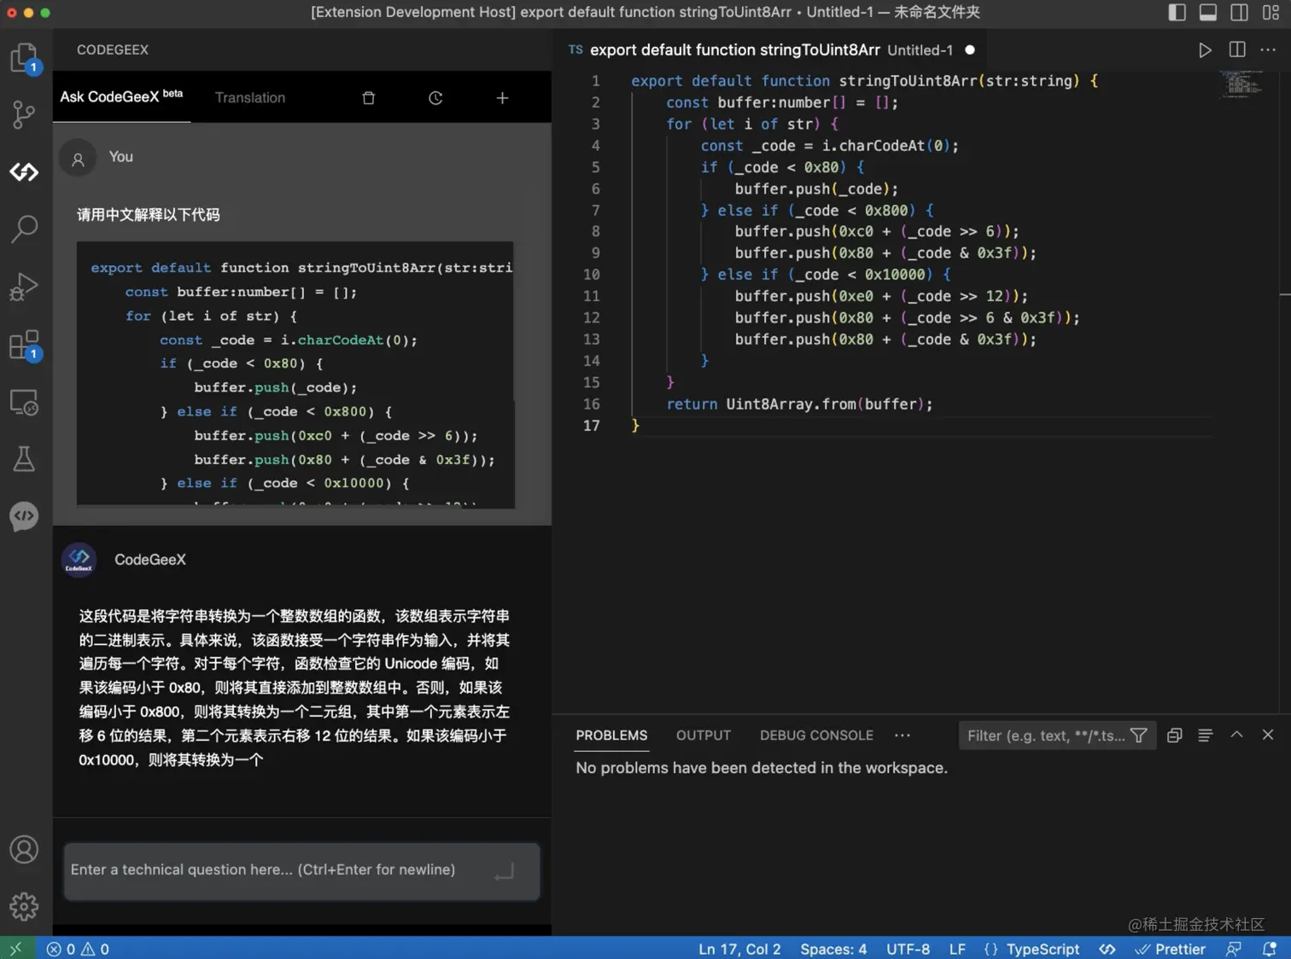Open the Run and Debug view
The height and width of the screenshot is (959, 1291).
click(x=25, y=287)
